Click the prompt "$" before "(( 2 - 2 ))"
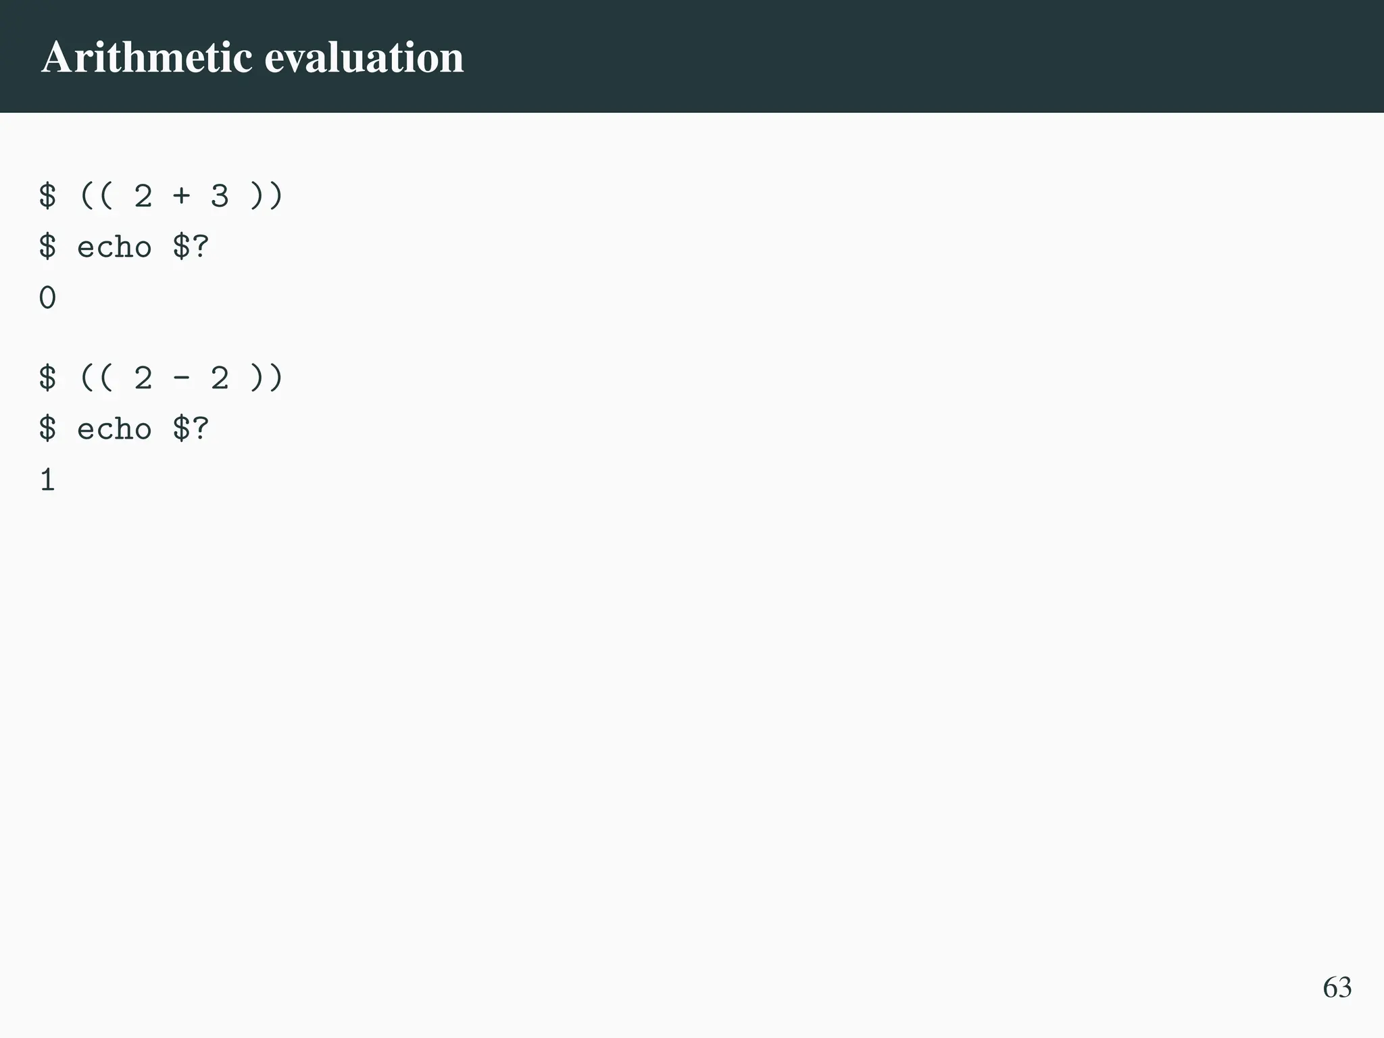Screen dimensions: 1384x1038 tap(47, 378)
